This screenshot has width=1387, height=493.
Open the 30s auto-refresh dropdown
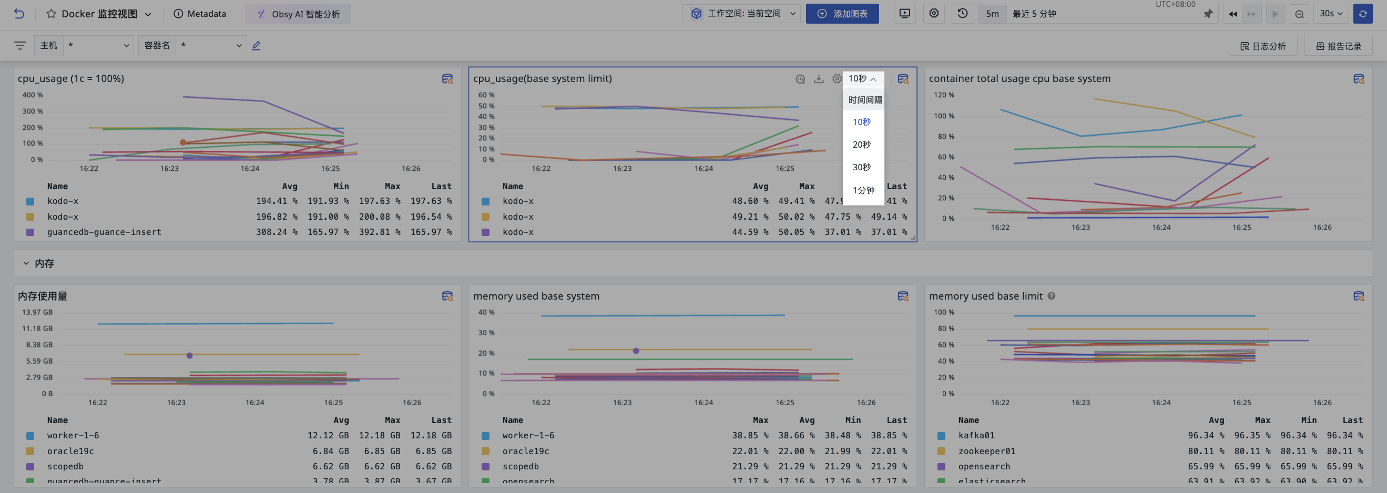[1331, 14]
